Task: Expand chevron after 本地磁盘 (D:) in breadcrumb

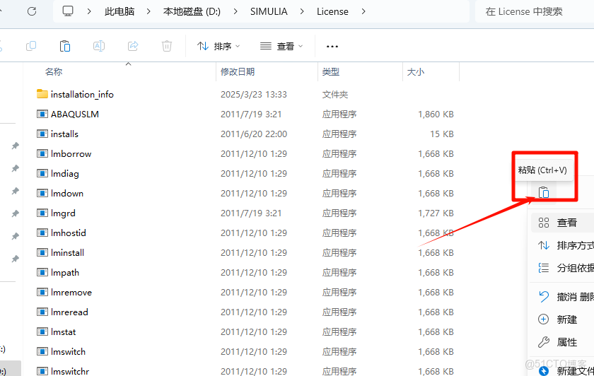Action: (235, 12)
